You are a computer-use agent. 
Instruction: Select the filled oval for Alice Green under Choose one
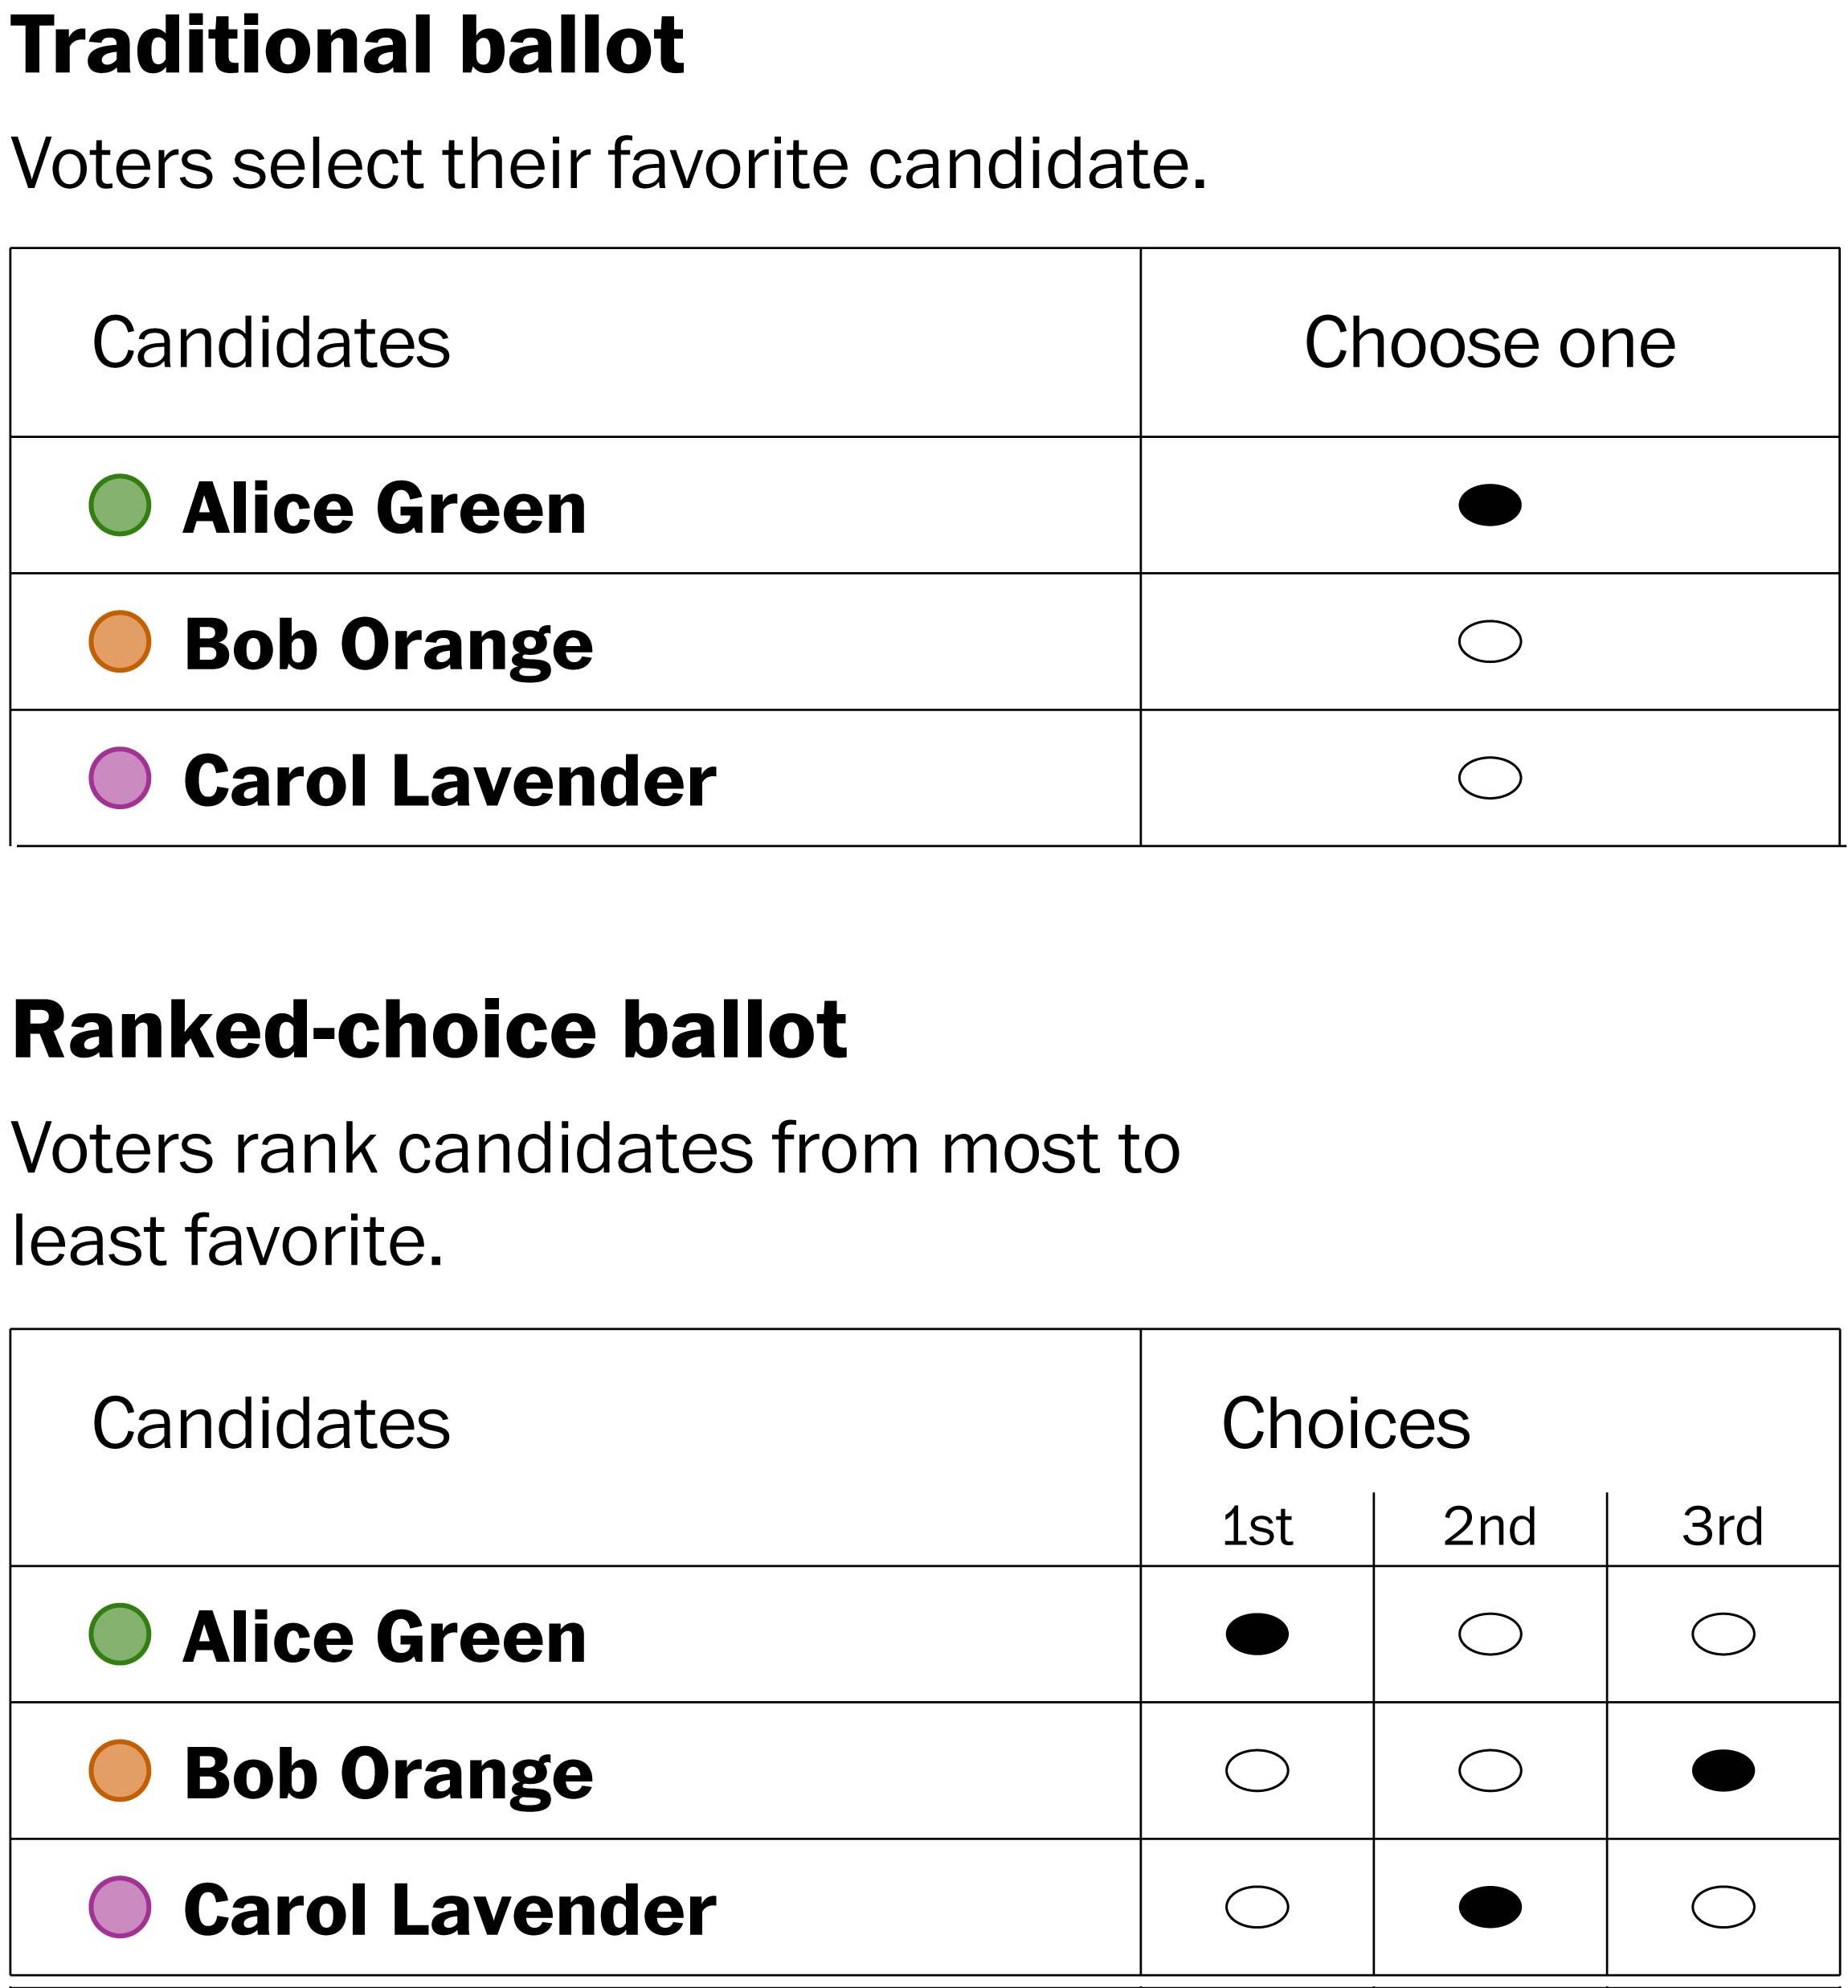coord(1490,505)
